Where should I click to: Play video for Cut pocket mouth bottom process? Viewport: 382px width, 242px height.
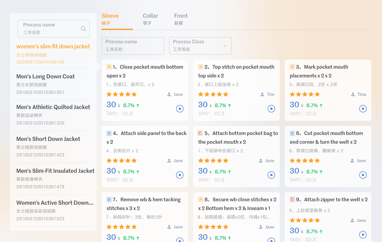click(363, 175)
